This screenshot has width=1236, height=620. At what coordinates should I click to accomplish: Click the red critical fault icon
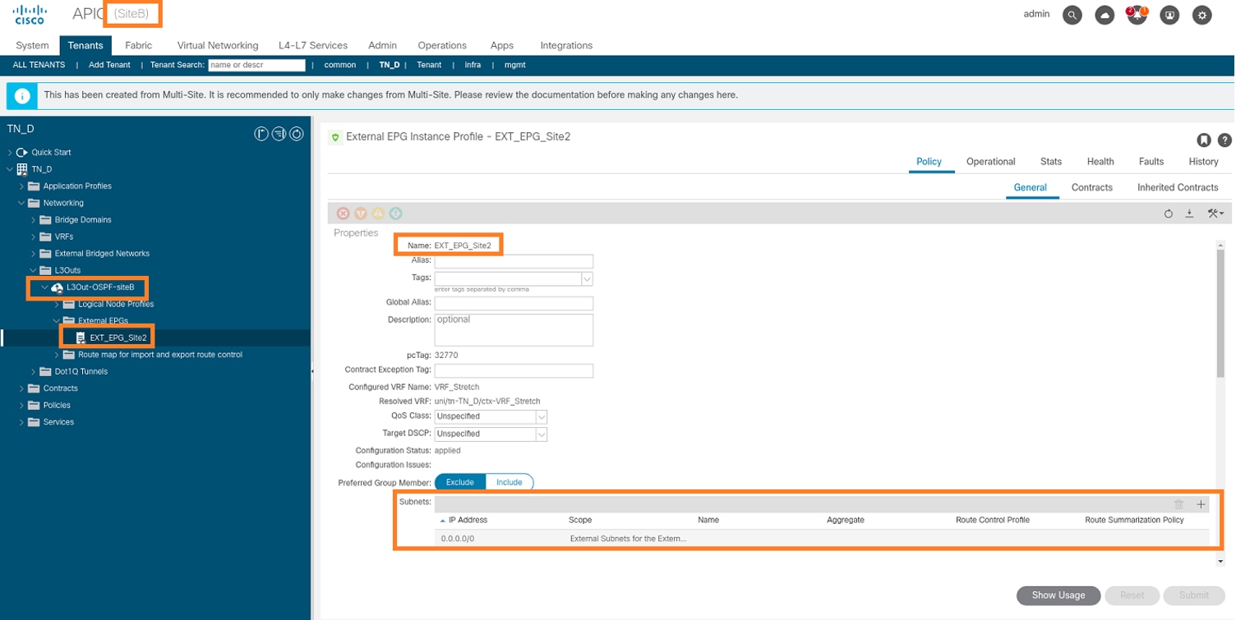[344, 214]
